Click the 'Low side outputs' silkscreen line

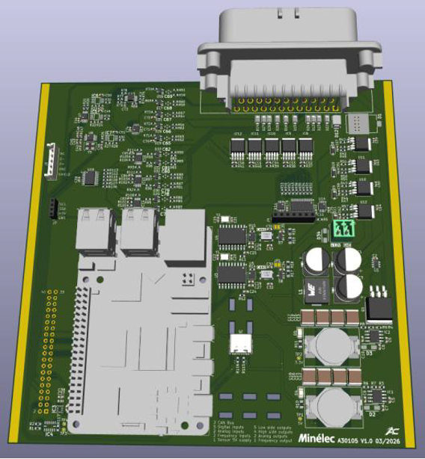(272, 428)
